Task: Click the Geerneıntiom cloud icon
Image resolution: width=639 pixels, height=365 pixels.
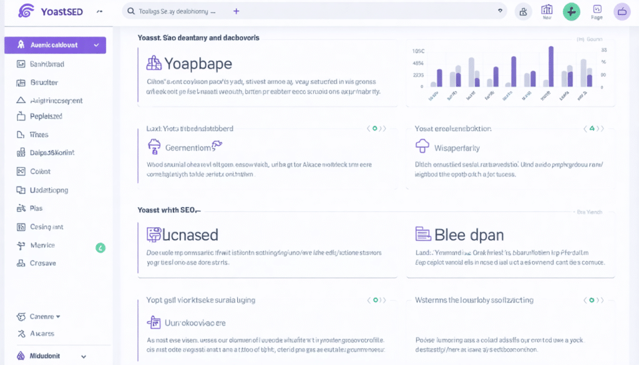Action: tap(154, 147)
